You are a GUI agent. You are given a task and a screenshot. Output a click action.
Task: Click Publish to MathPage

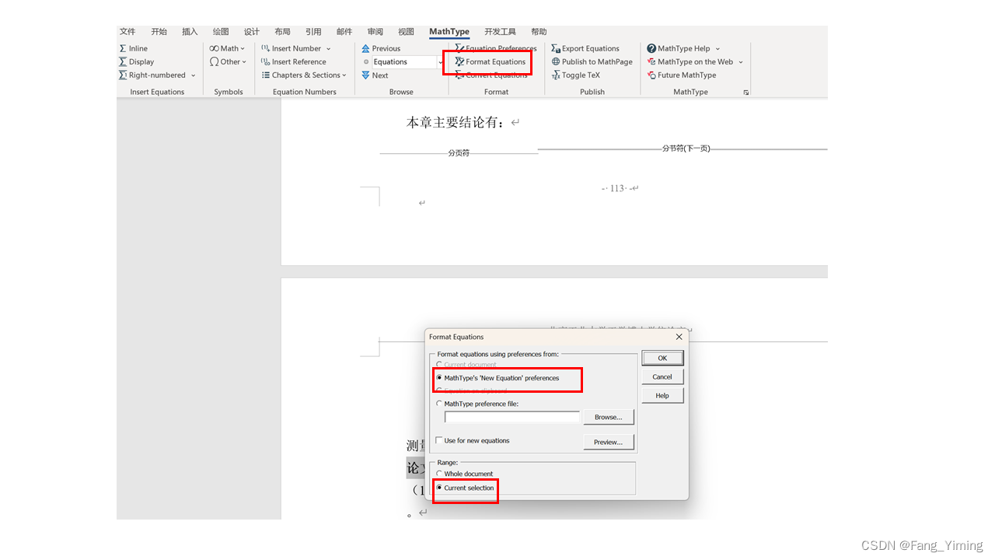point(592,61)
